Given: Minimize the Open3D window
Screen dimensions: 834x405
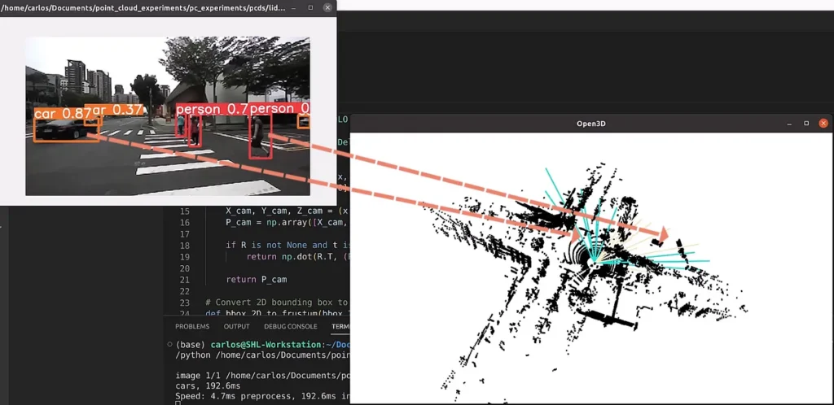Looking at the screenshot, I should tap(789, 124).
